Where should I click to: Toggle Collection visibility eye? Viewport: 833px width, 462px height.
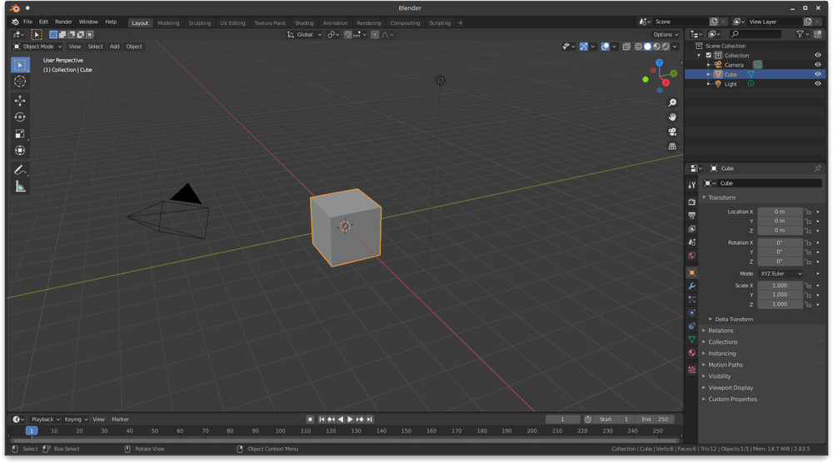(x=818, y=55)
